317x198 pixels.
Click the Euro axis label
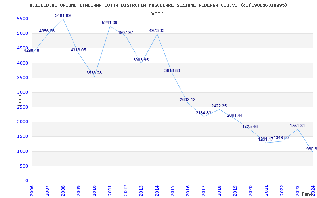(19, 101)
